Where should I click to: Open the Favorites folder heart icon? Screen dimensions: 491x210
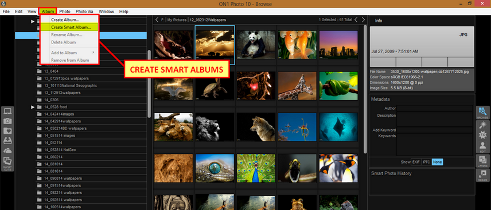pyautogui.click(x=7, y=130)
